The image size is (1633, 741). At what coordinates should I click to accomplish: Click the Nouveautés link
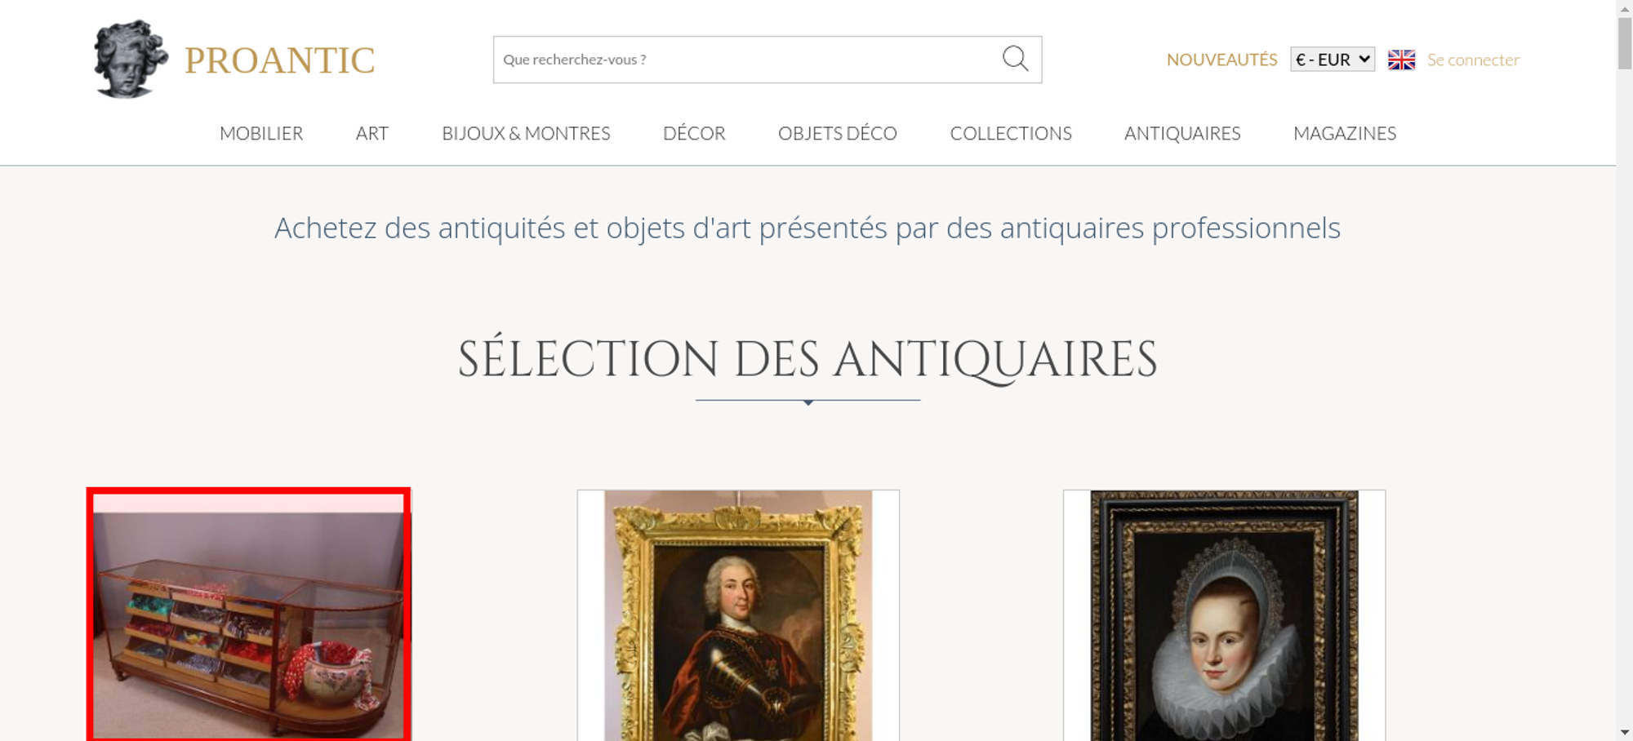pos(1221,60)
